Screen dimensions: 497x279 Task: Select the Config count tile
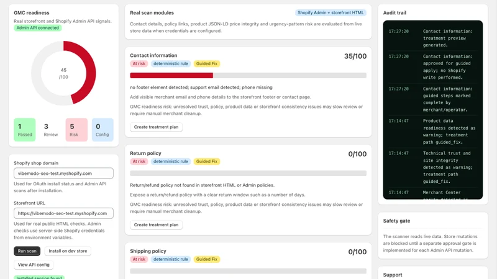103,130
